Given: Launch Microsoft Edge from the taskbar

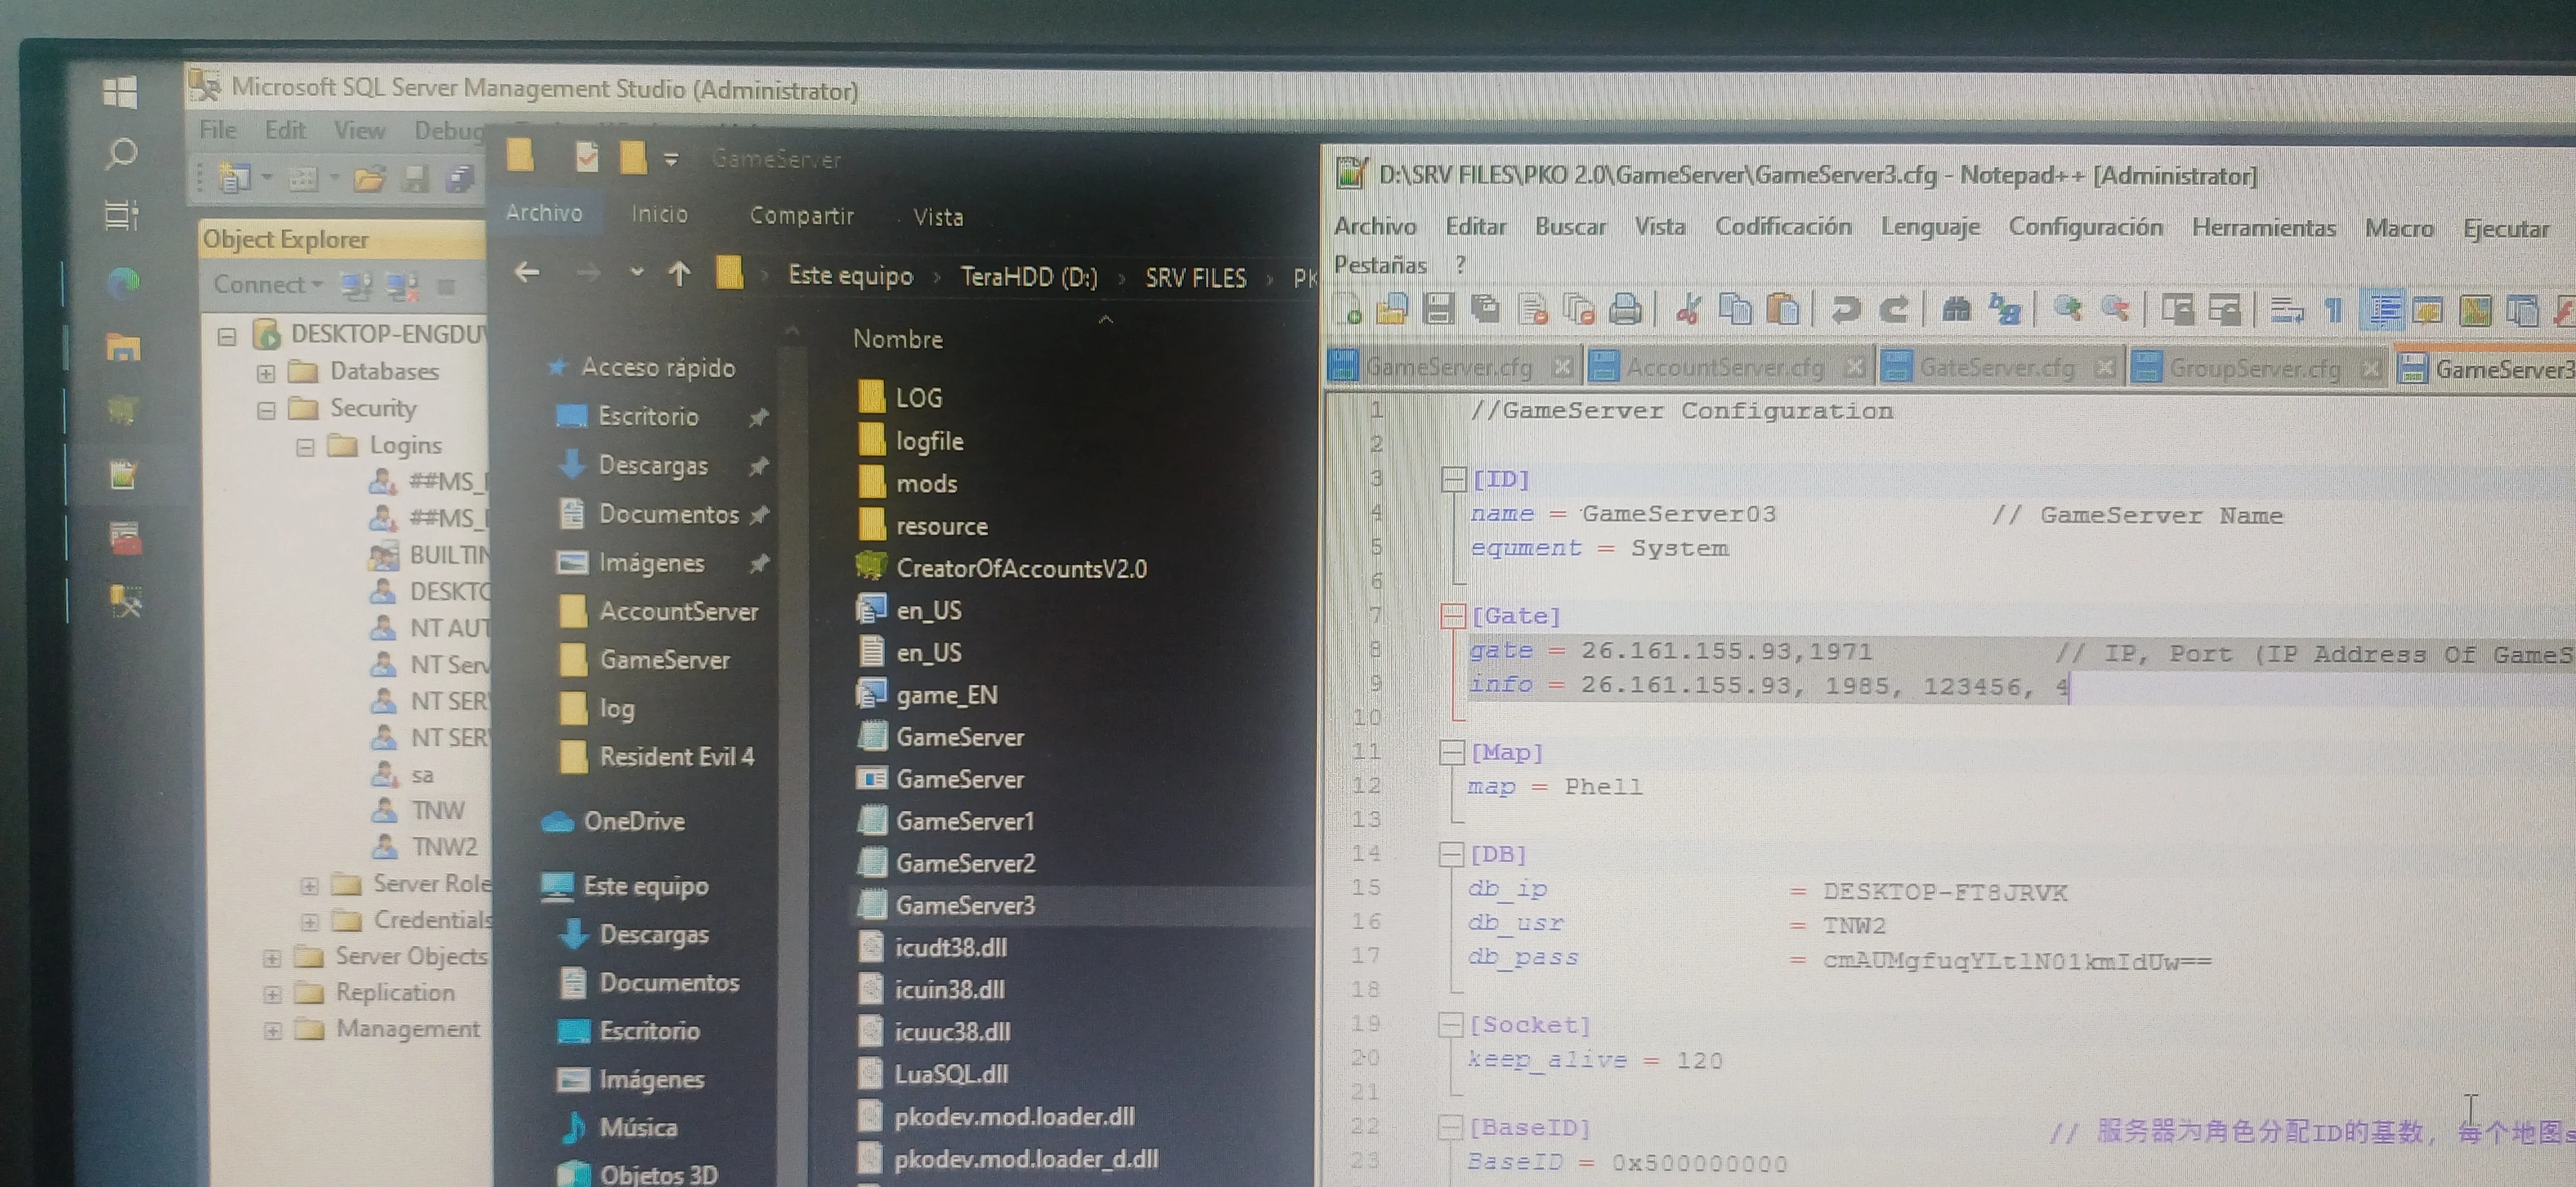Looking at the screenshot, I should click(x=123, y=283).
